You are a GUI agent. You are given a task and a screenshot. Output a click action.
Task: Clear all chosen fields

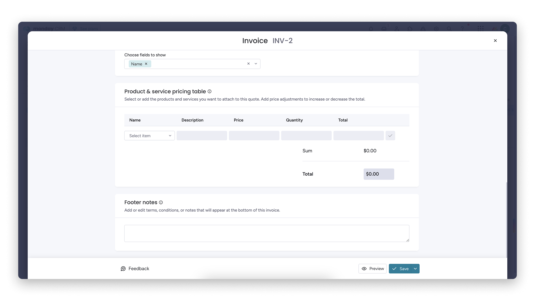tap(248, 64)
